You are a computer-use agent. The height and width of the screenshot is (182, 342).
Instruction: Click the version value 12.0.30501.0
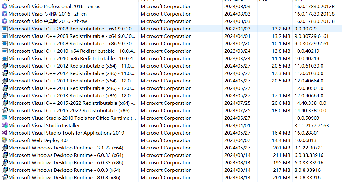point(309,88)
